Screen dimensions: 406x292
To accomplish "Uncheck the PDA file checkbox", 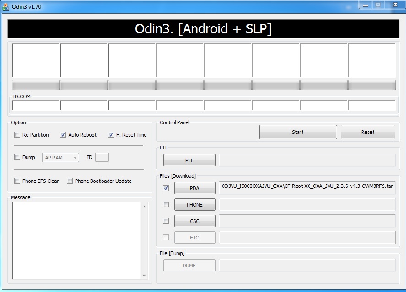I will 166,188.
